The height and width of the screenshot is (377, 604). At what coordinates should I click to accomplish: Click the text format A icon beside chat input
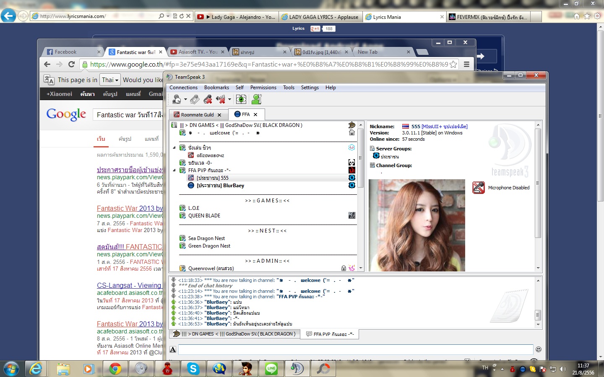(x=173, y=349)
